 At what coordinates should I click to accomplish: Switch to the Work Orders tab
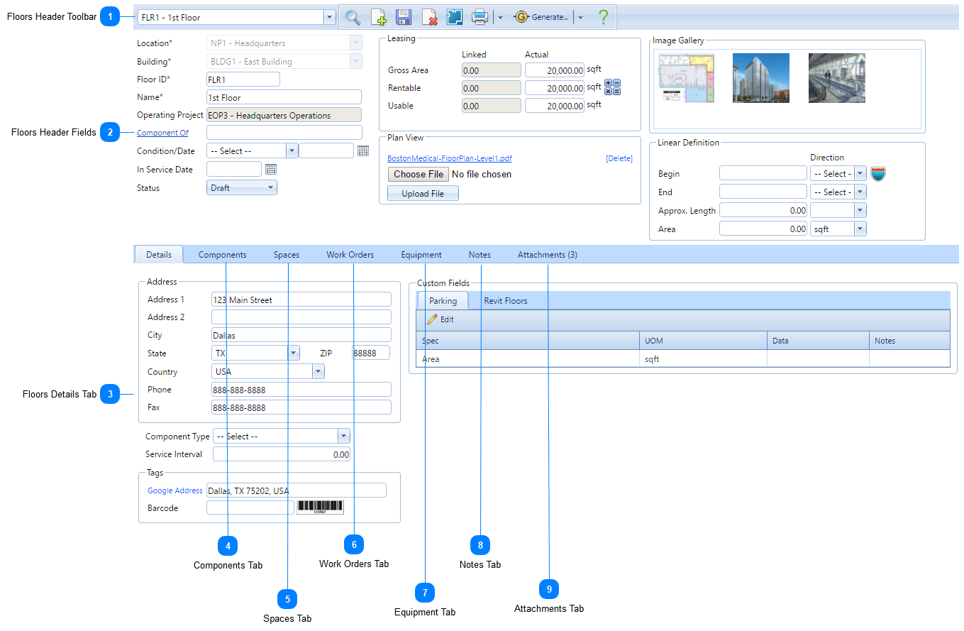coord(350,255)
